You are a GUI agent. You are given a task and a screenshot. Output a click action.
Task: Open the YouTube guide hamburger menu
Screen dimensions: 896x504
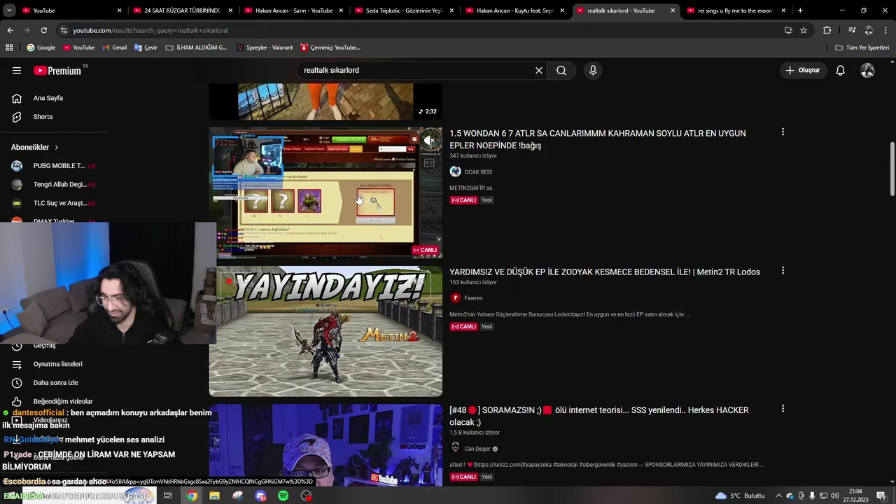pyautogui.click(x=17, y=71)
